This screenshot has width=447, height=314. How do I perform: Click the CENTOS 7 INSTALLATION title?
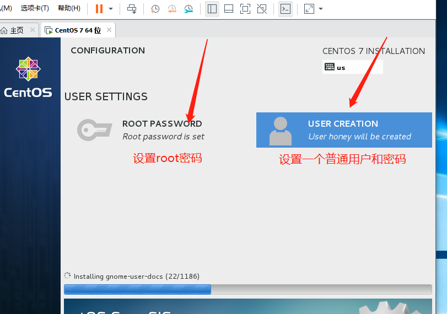pos(374,51)
